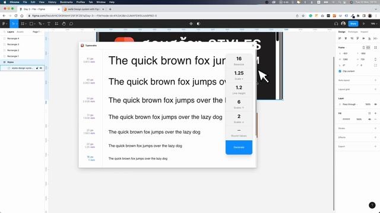Image resolution: width=380 pixels, height=213 pixels.
Task: Open the Scale ratio dropdown in Typescales
Action: (239, 75)
